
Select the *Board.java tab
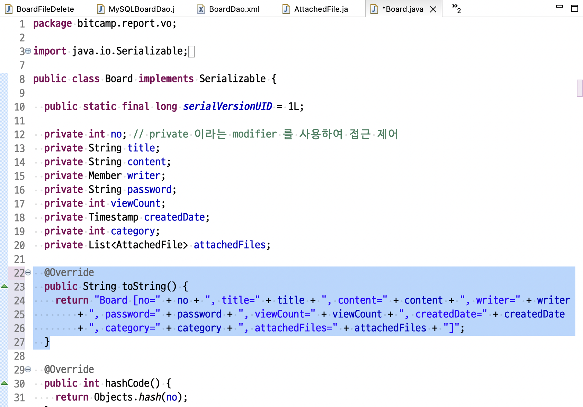coord(403,9)
